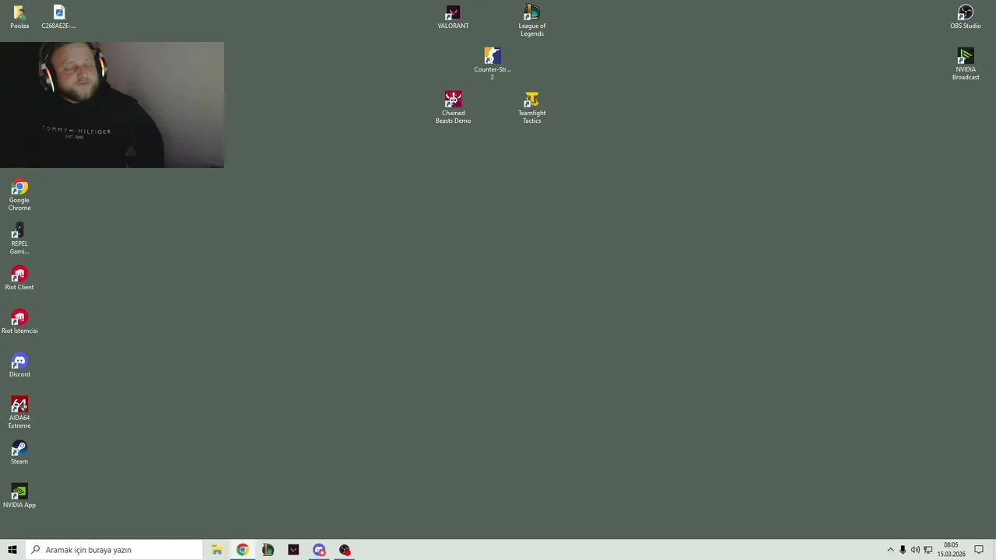The image size is (996, 560).
Task: Open the clock showing 08:05
Action: [951, 550]
